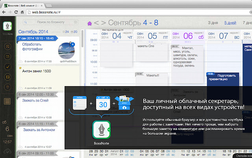Screen dimensions: 252x158
Task: Click the photos box icon in promo banner
Action: [124, 103]
